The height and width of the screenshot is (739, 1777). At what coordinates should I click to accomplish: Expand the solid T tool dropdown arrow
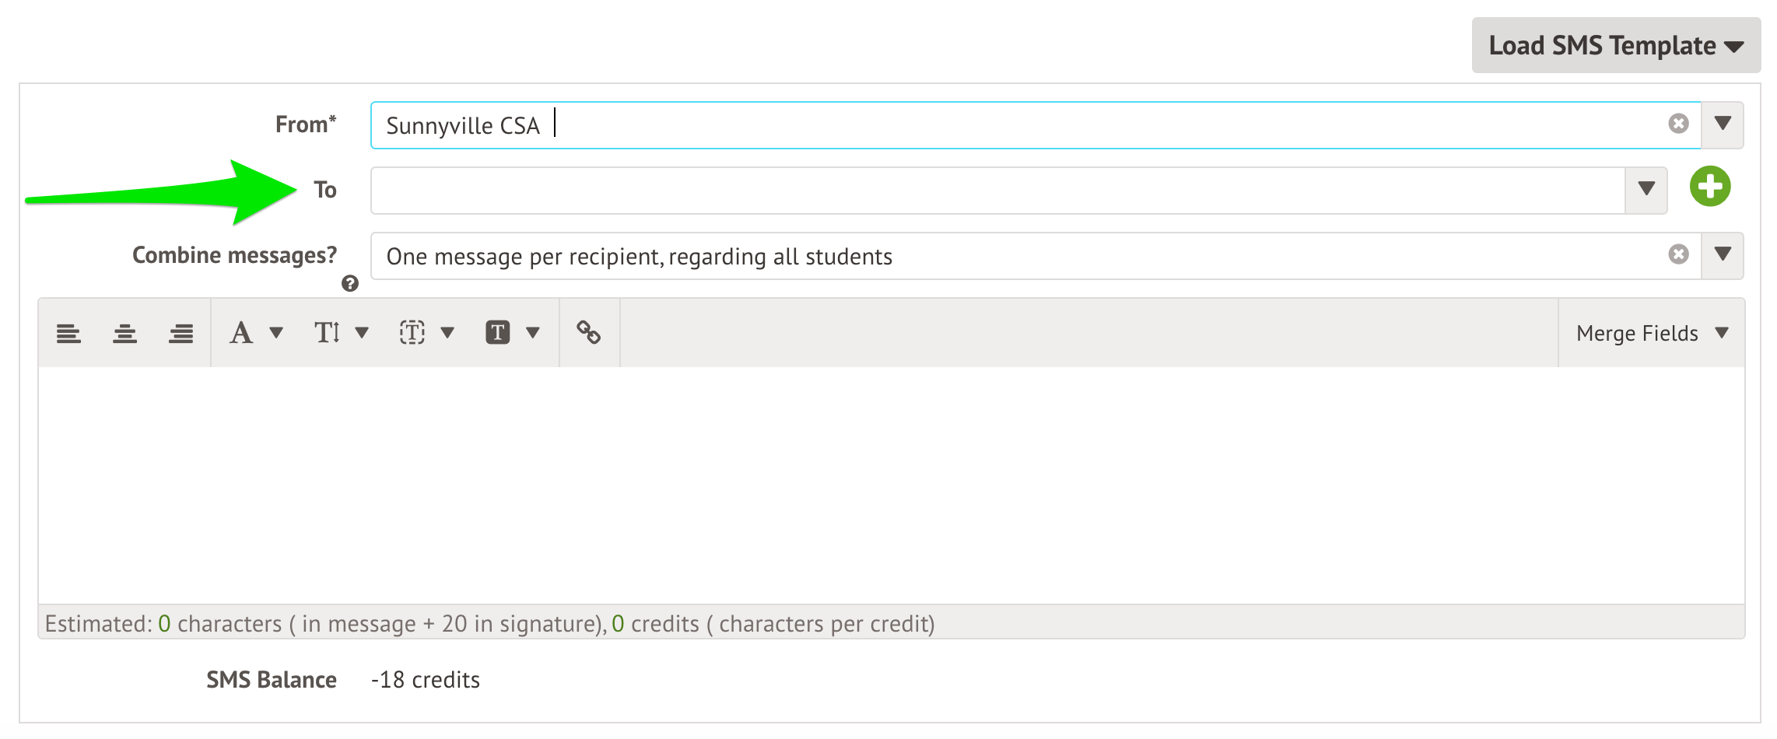click(x=533, y=333)
